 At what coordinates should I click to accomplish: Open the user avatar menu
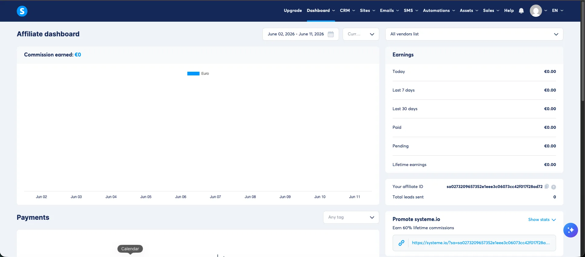pyautogui.click(x=536, y=11)
